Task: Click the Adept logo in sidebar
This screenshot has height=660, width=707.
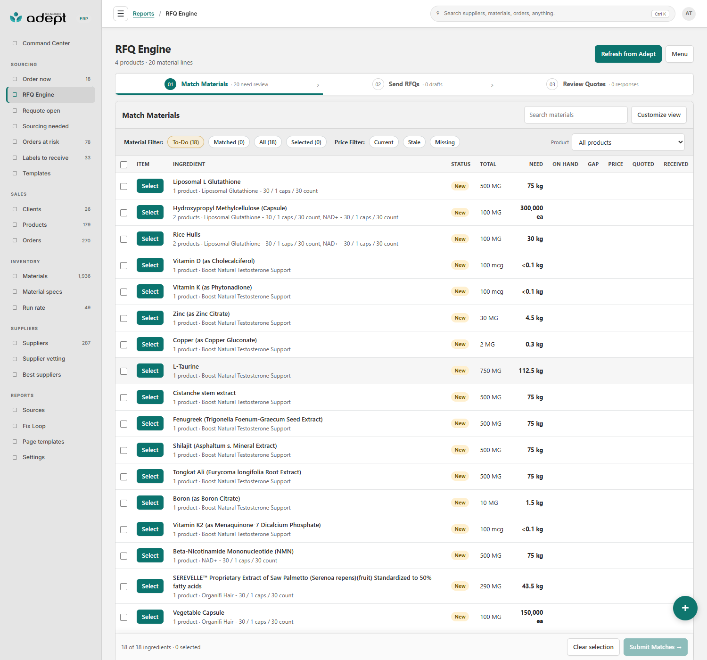Action: 38,18
